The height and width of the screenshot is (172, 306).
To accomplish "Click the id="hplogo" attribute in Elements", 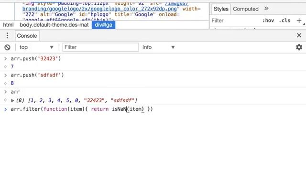I will 95,14.
